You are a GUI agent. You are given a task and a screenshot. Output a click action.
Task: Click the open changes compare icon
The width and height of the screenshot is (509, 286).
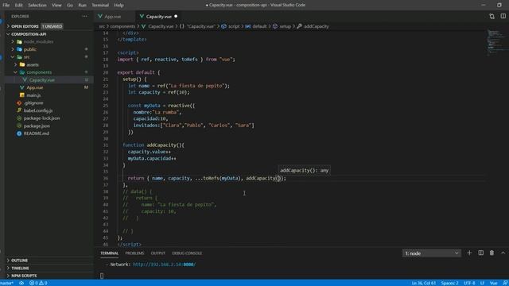492,16
